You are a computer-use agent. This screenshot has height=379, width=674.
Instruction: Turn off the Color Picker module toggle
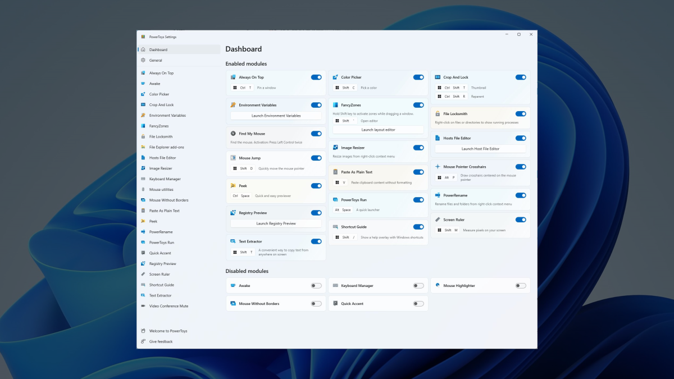(x=418, y=77)
